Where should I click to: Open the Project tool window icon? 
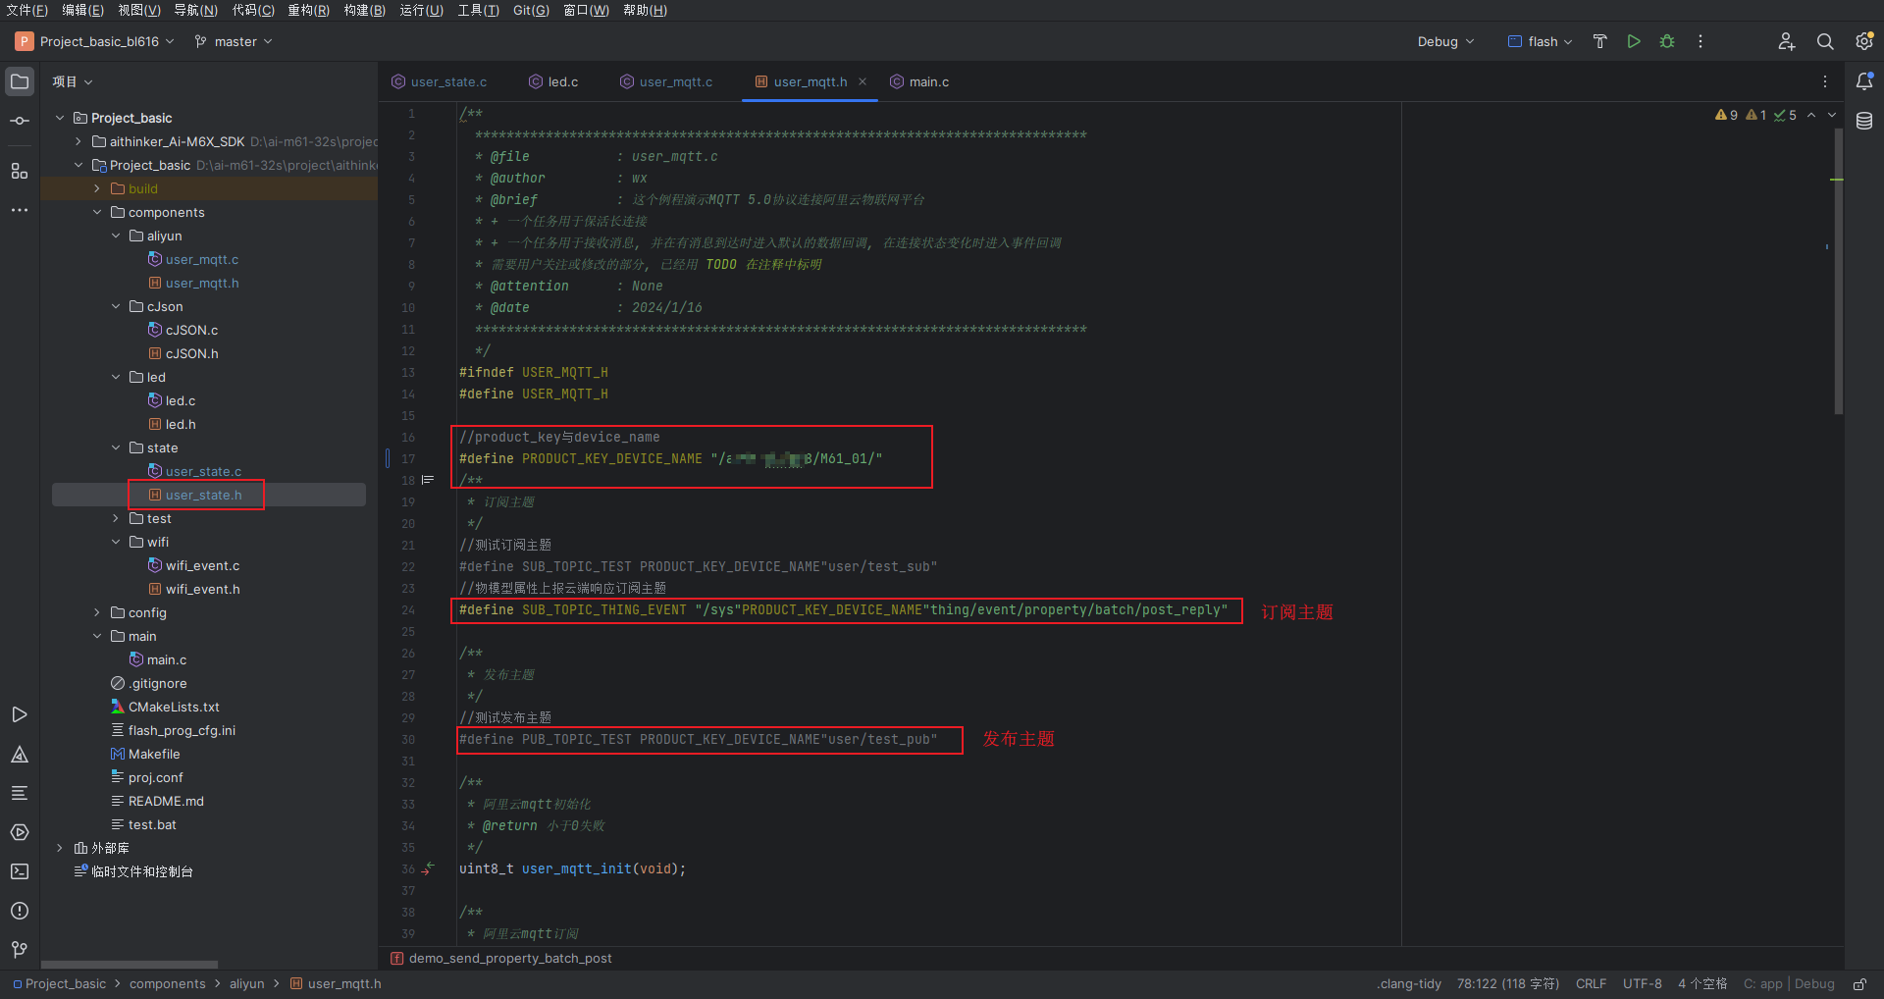click(20, 81)
